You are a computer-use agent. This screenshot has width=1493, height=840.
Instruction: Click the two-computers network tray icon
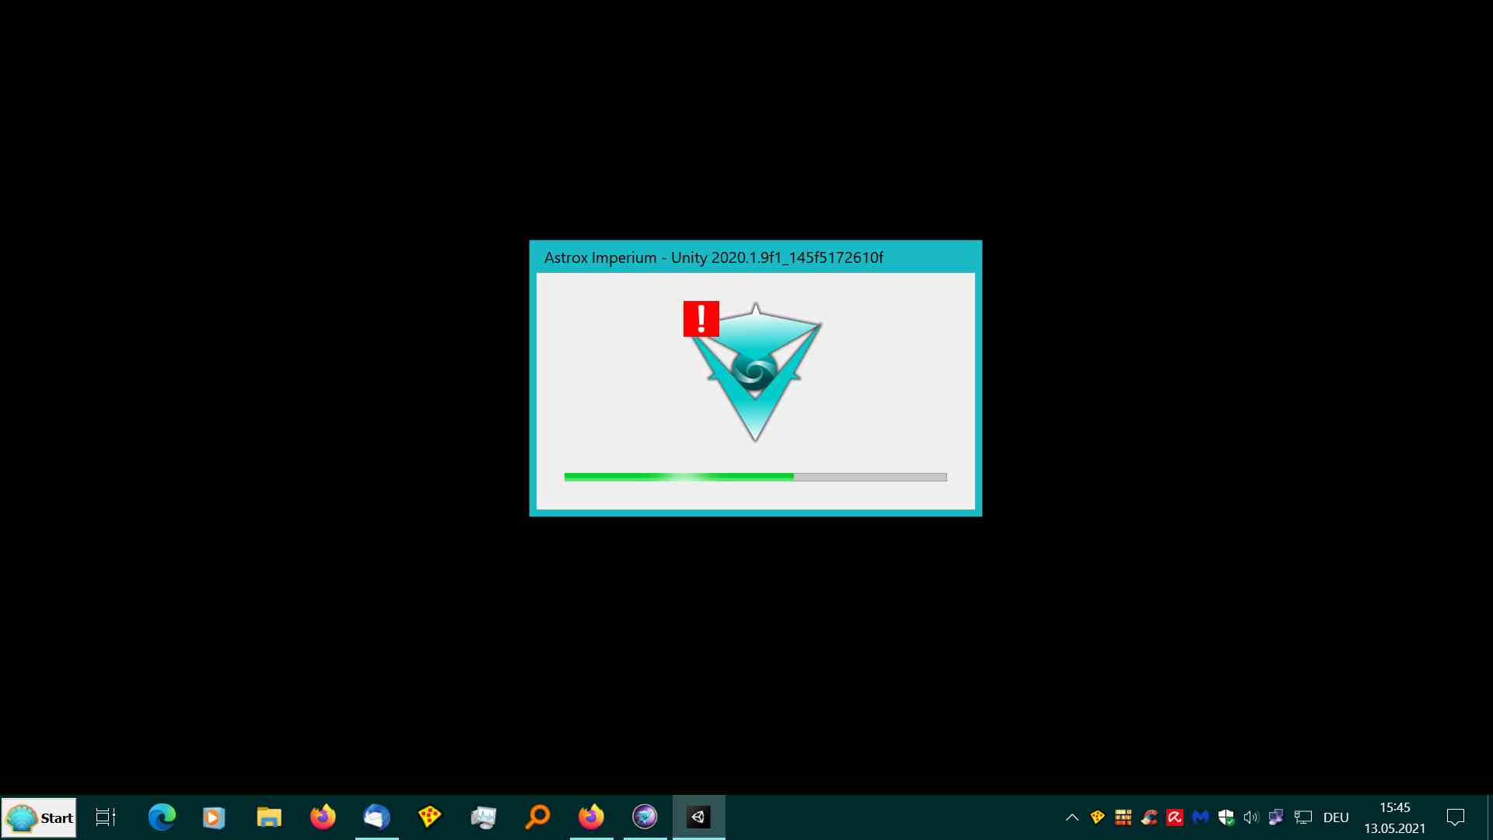pyautogui.click(x=1276, y=817)
